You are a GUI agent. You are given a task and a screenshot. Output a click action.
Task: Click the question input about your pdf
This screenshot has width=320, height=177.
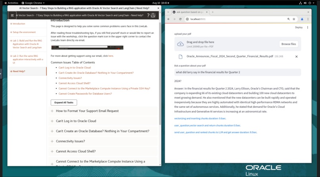point(237,72)
